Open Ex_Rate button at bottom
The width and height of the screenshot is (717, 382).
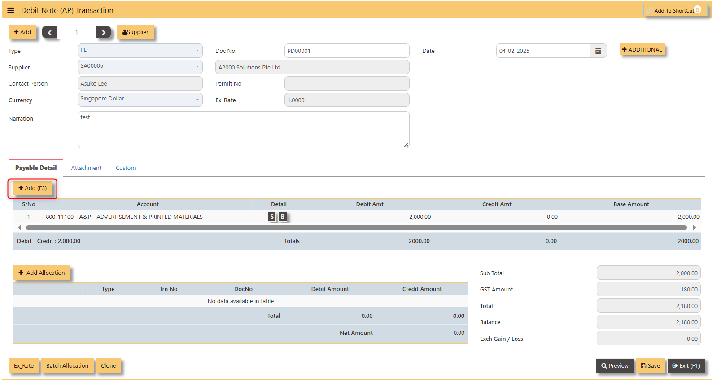(24, 365)
